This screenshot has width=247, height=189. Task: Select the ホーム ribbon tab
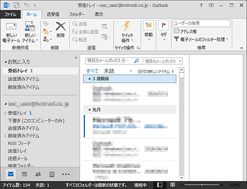coord(32,14)
